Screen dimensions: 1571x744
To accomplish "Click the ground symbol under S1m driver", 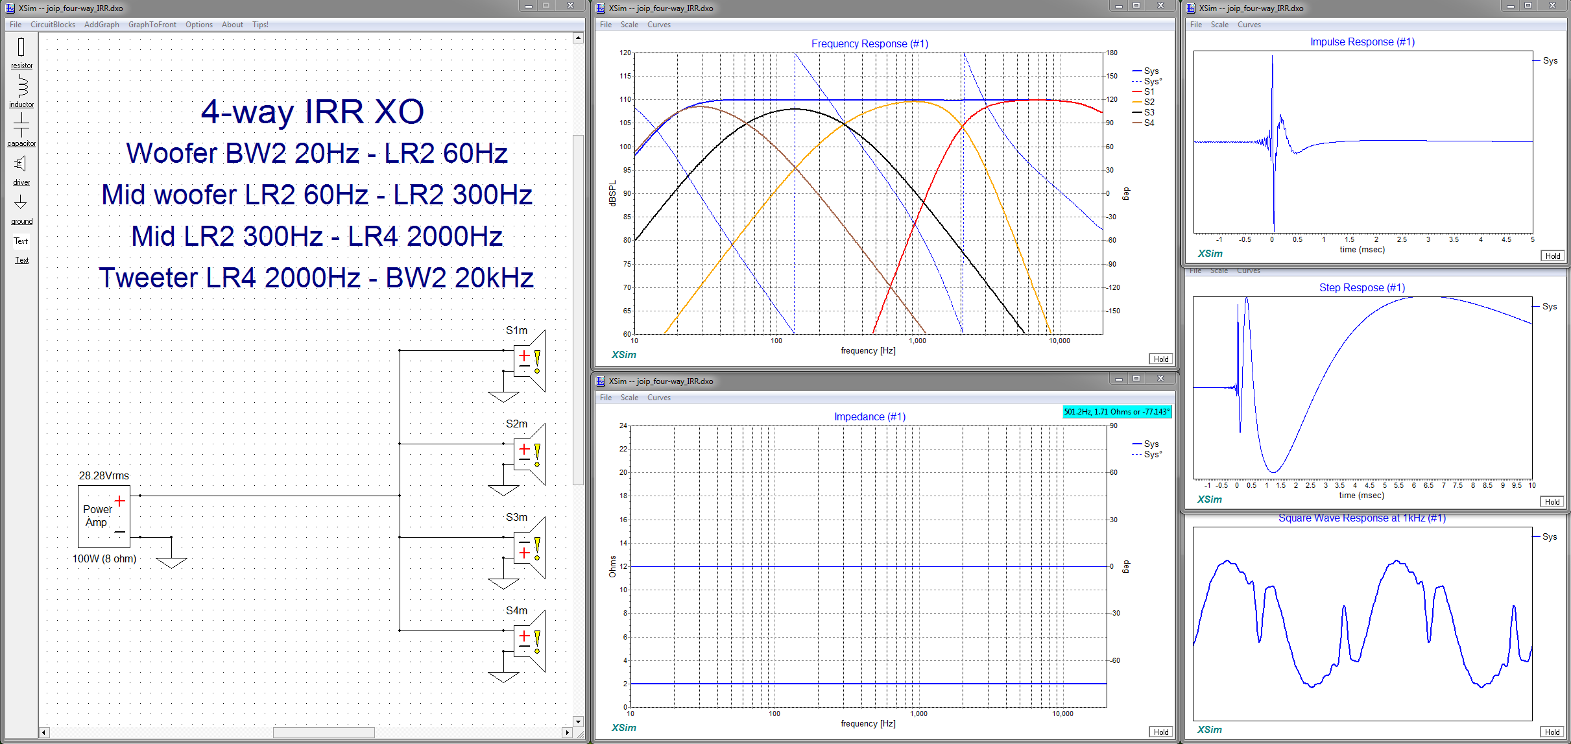I will point(503,396).
